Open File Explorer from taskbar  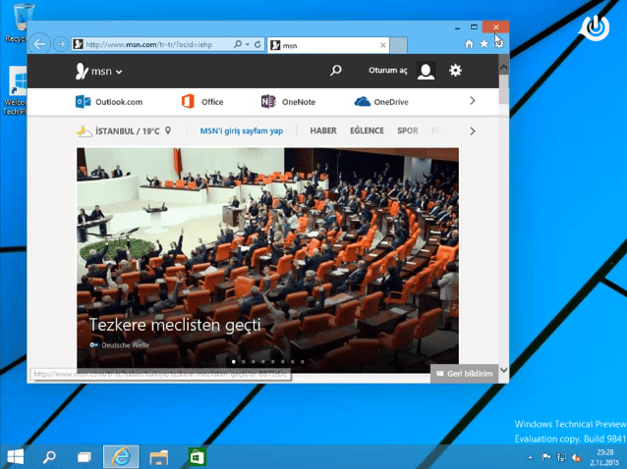[x=159, y=456]
